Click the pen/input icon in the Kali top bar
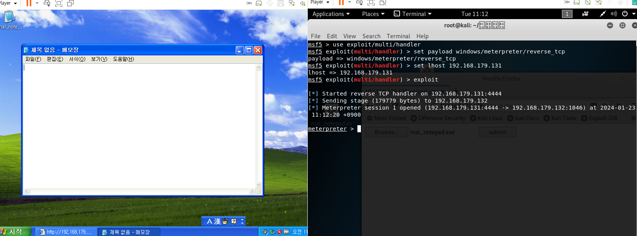 [x=603, y=14]
